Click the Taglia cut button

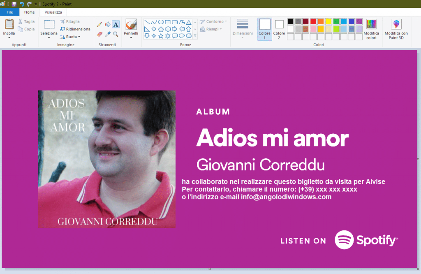click(26, 21)
